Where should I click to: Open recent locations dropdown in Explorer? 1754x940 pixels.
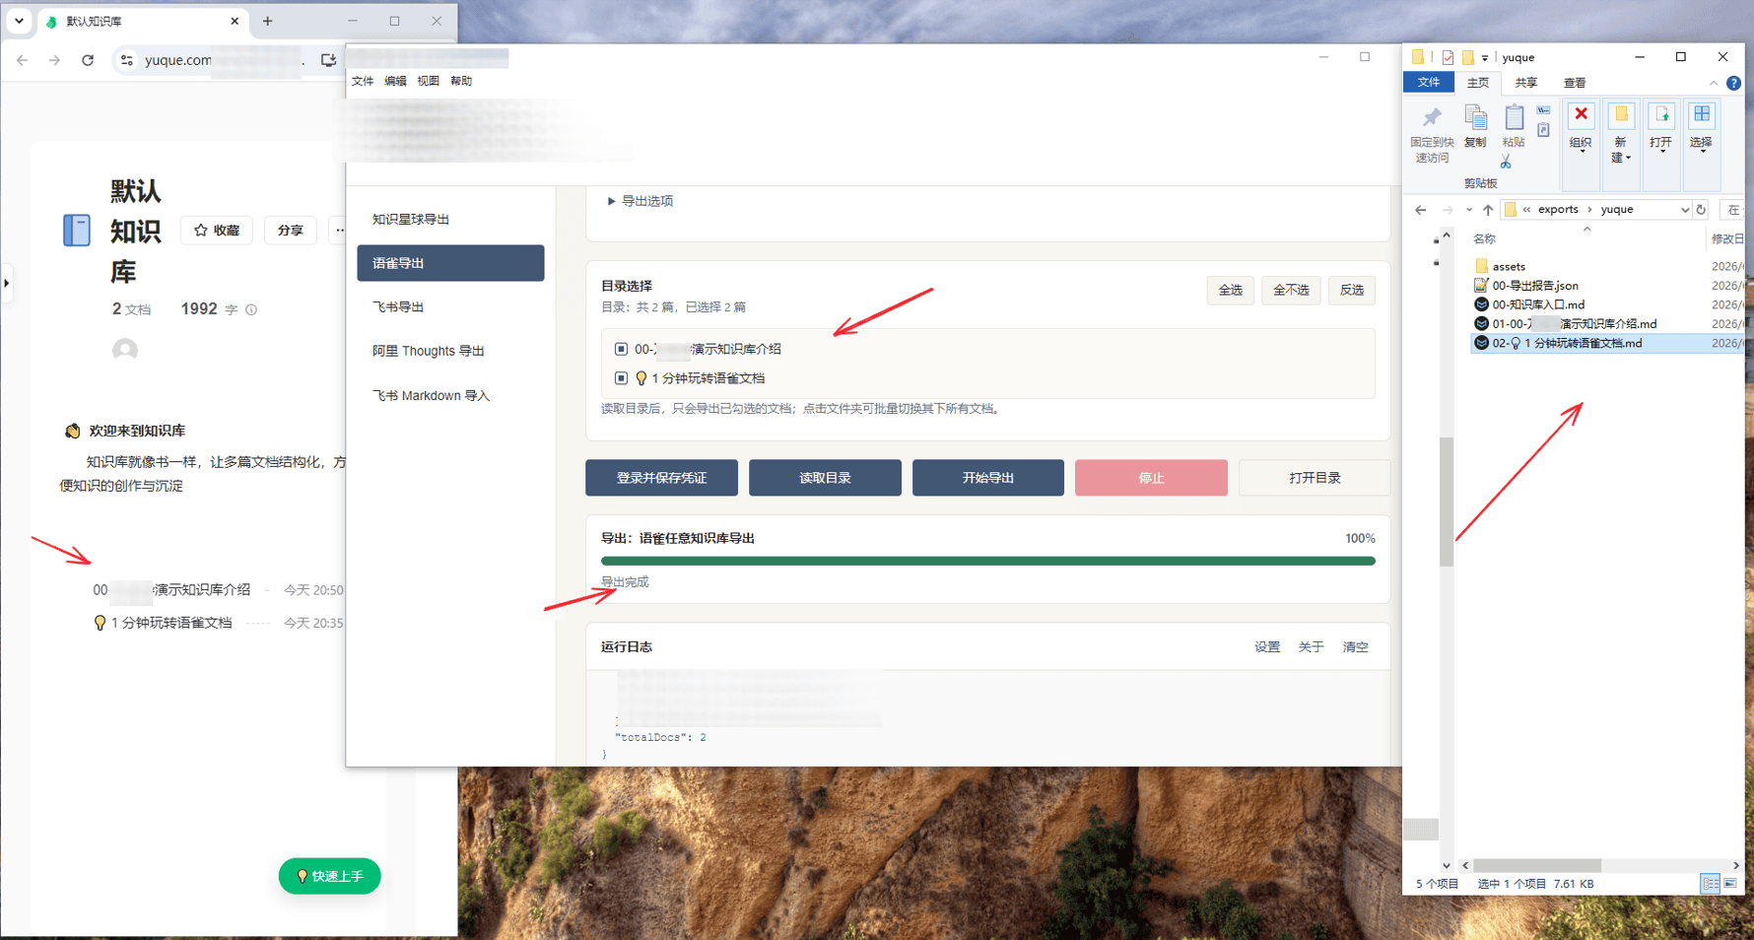1469,210
